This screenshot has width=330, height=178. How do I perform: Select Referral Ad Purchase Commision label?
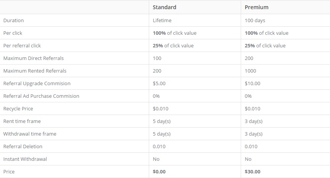point(41,96)
